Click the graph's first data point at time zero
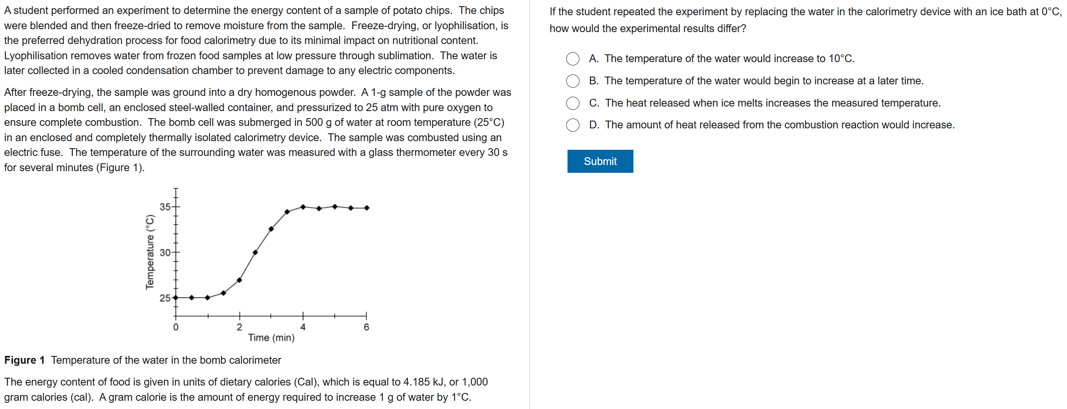 [x=176, y=297]
